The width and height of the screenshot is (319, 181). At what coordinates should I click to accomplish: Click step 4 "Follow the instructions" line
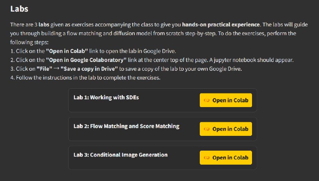85,78
